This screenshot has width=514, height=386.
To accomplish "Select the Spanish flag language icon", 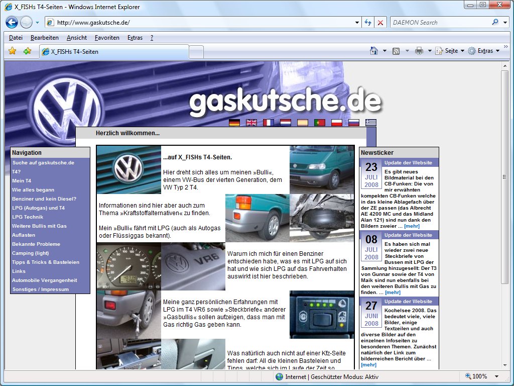I will tap(303, 123).
